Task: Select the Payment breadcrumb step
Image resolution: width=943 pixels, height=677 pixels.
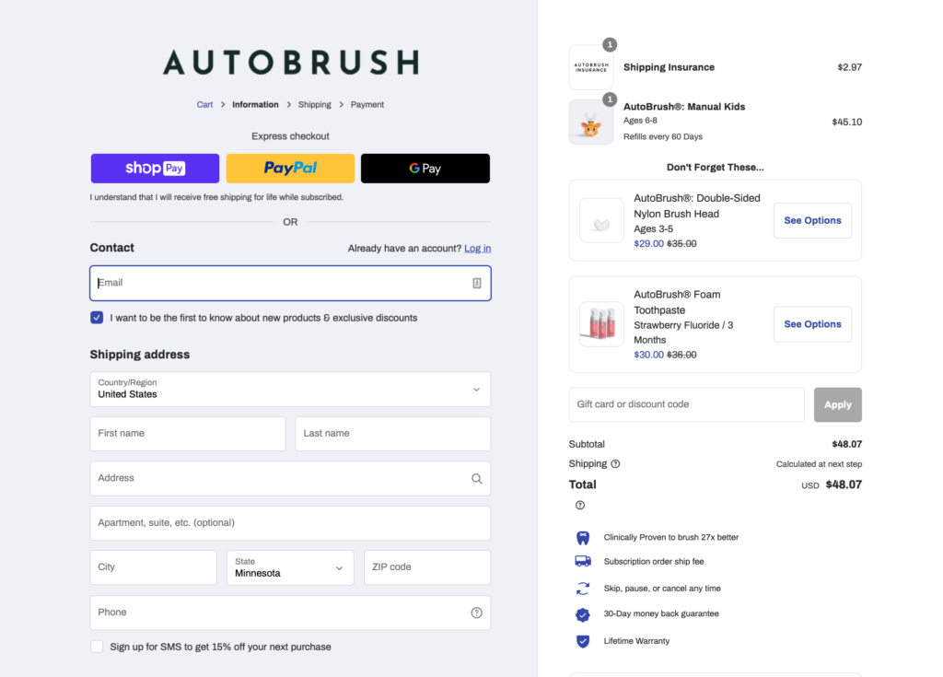Action: tap(367, 105)
